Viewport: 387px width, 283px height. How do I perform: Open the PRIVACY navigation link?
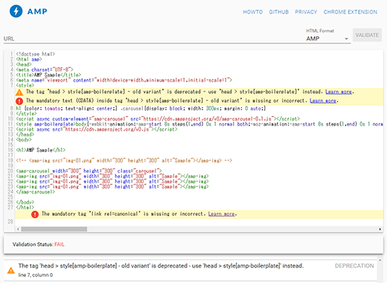click(x=306, y=12)
